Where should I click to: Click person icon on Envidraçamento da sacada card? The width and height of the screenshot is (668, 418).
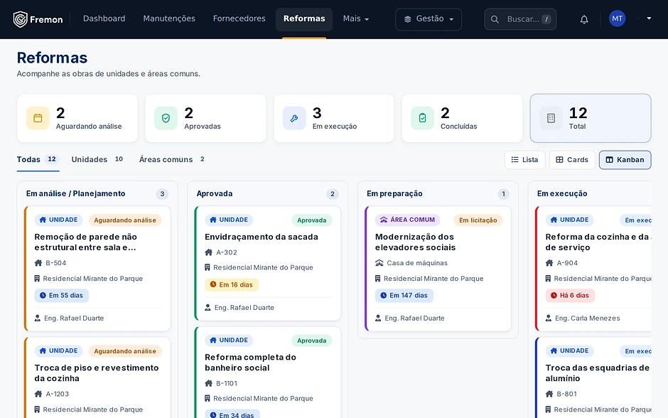pos(208,307)
